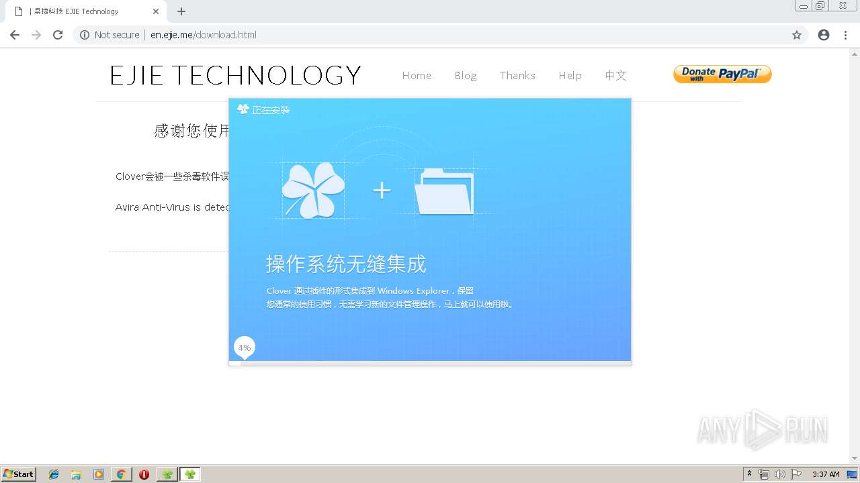Reload the current page
This screenshot has height=483, width=860.
click(58, 35)
